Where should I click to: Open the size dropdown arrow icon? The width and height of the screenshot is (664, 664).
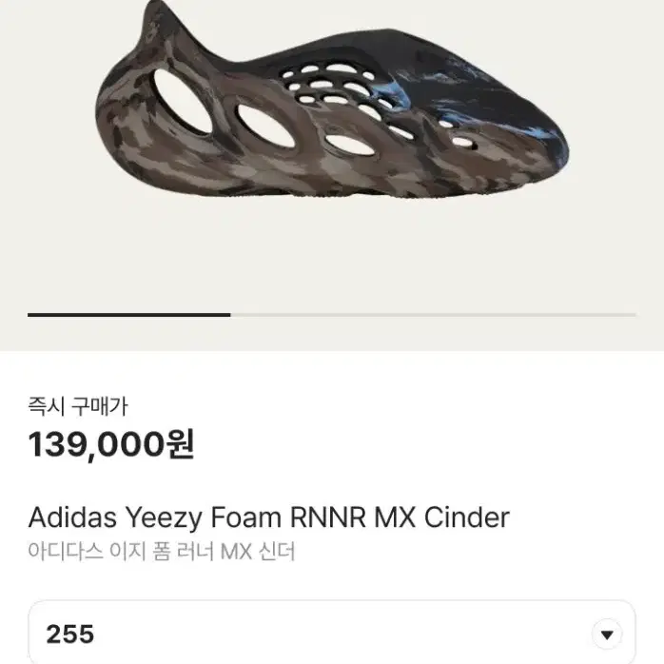pyautogui.click(x=607, y=635)
